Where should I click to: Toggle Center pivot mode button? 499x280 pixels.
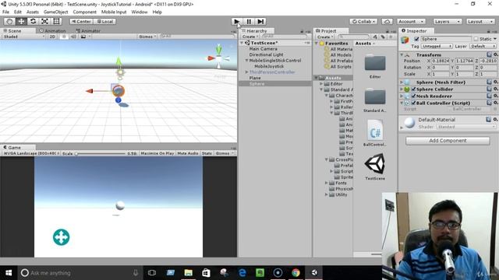pyautogui.click(x=81, y=22)
